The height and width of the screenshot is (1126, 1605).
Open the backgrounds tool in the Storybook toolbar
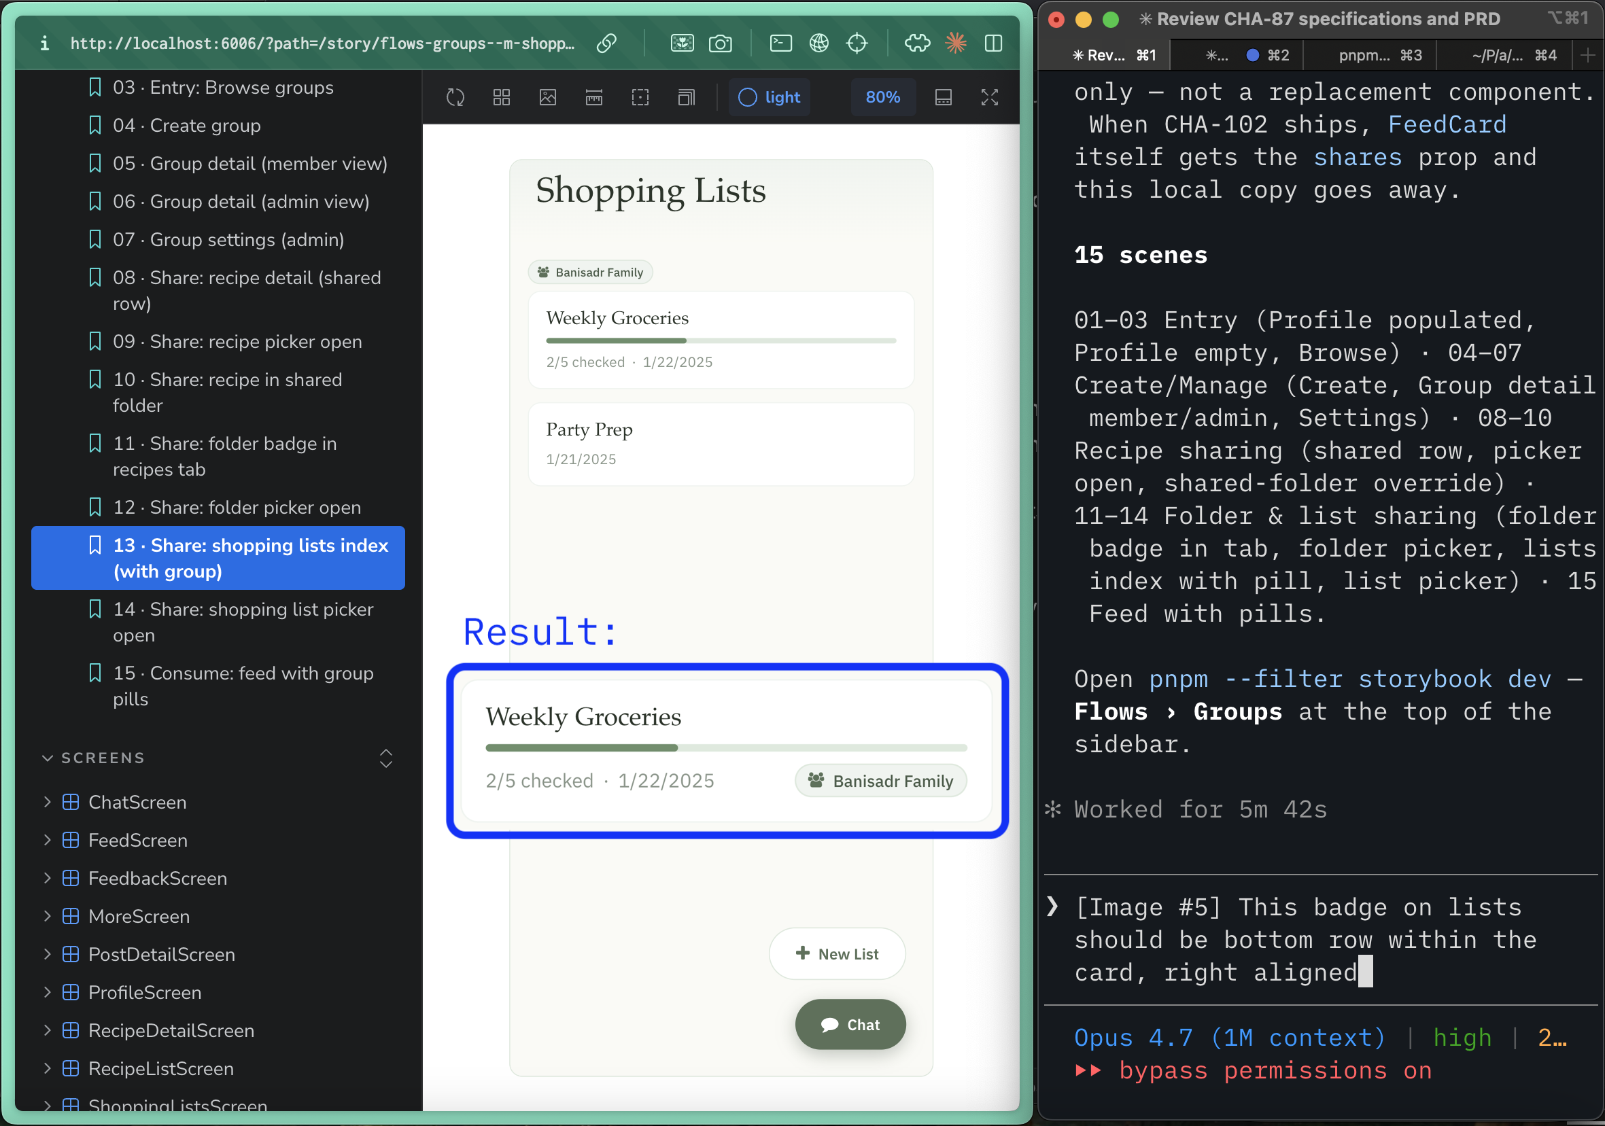click(x=548, y=98)
